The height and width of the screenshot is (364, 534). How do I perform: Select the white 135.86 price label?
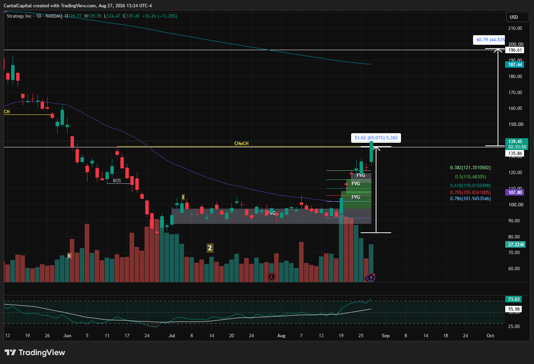(x=515, y=153)
